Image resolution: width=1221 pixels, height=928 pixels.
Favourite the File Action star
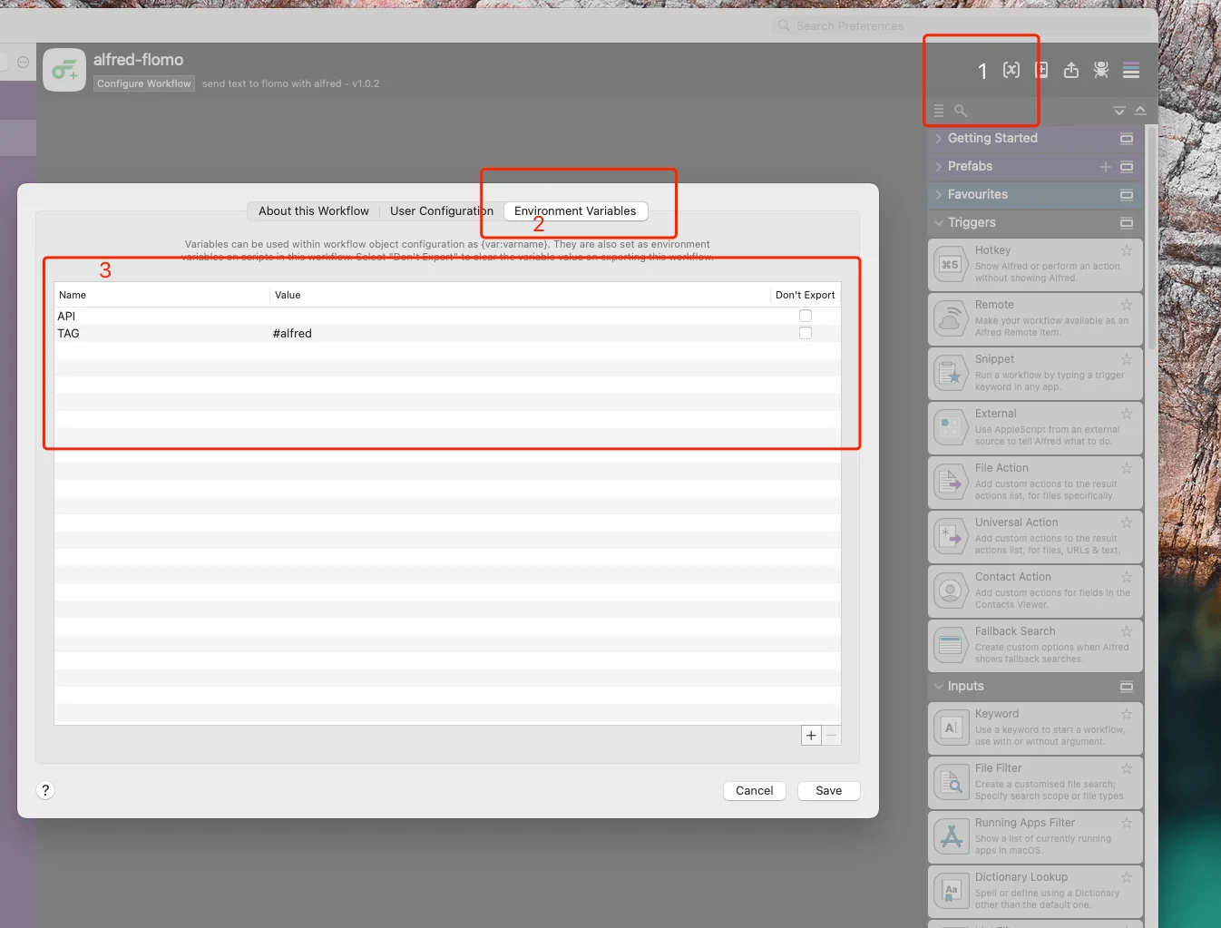(x=1127, y=468)
